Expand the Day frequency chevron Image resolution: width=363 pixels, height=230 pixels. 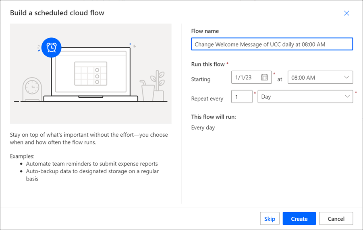click(x=347, y=97)
